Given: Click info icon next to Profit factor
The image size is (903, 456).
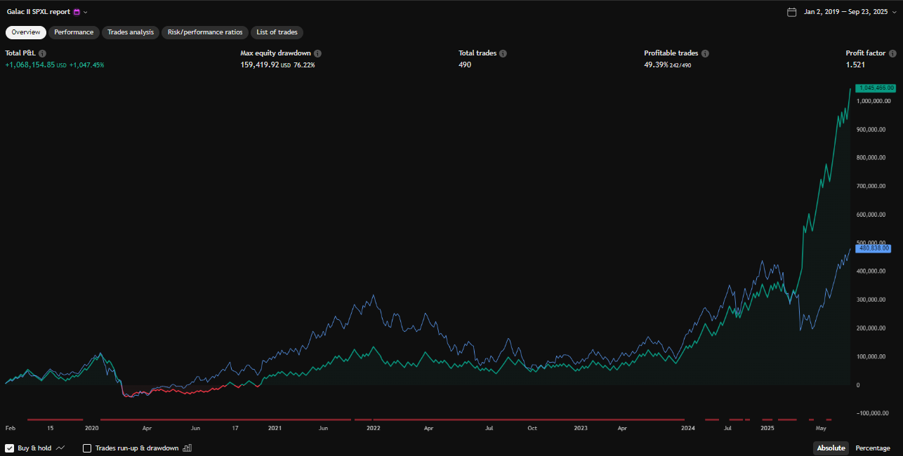Looking at the screenshot, I should click(x=892, y=53).
